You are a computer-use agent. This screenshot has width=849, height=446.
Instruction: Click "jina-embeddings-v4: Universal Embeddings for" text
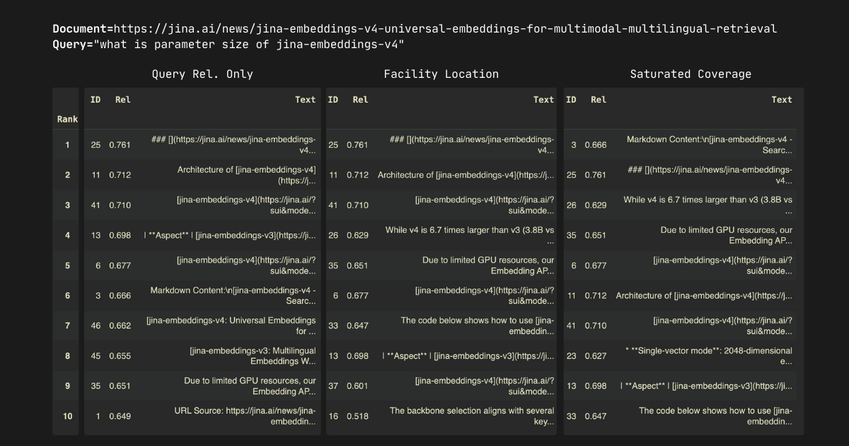tap(231, 326)
